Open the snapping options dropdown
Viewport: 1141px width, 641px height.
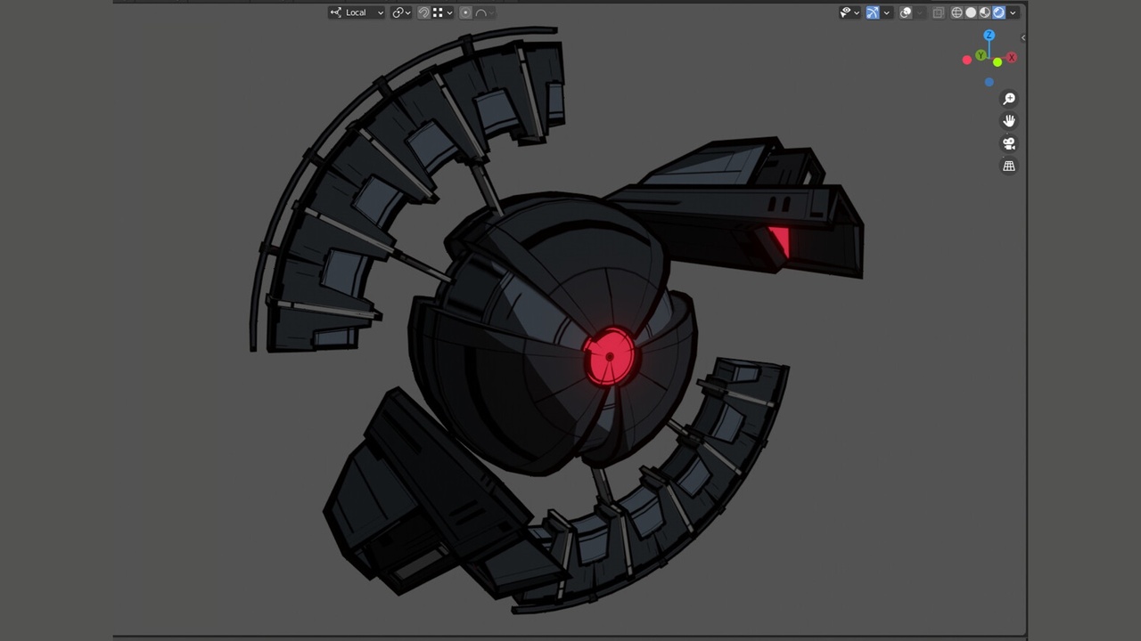(442, 12)
